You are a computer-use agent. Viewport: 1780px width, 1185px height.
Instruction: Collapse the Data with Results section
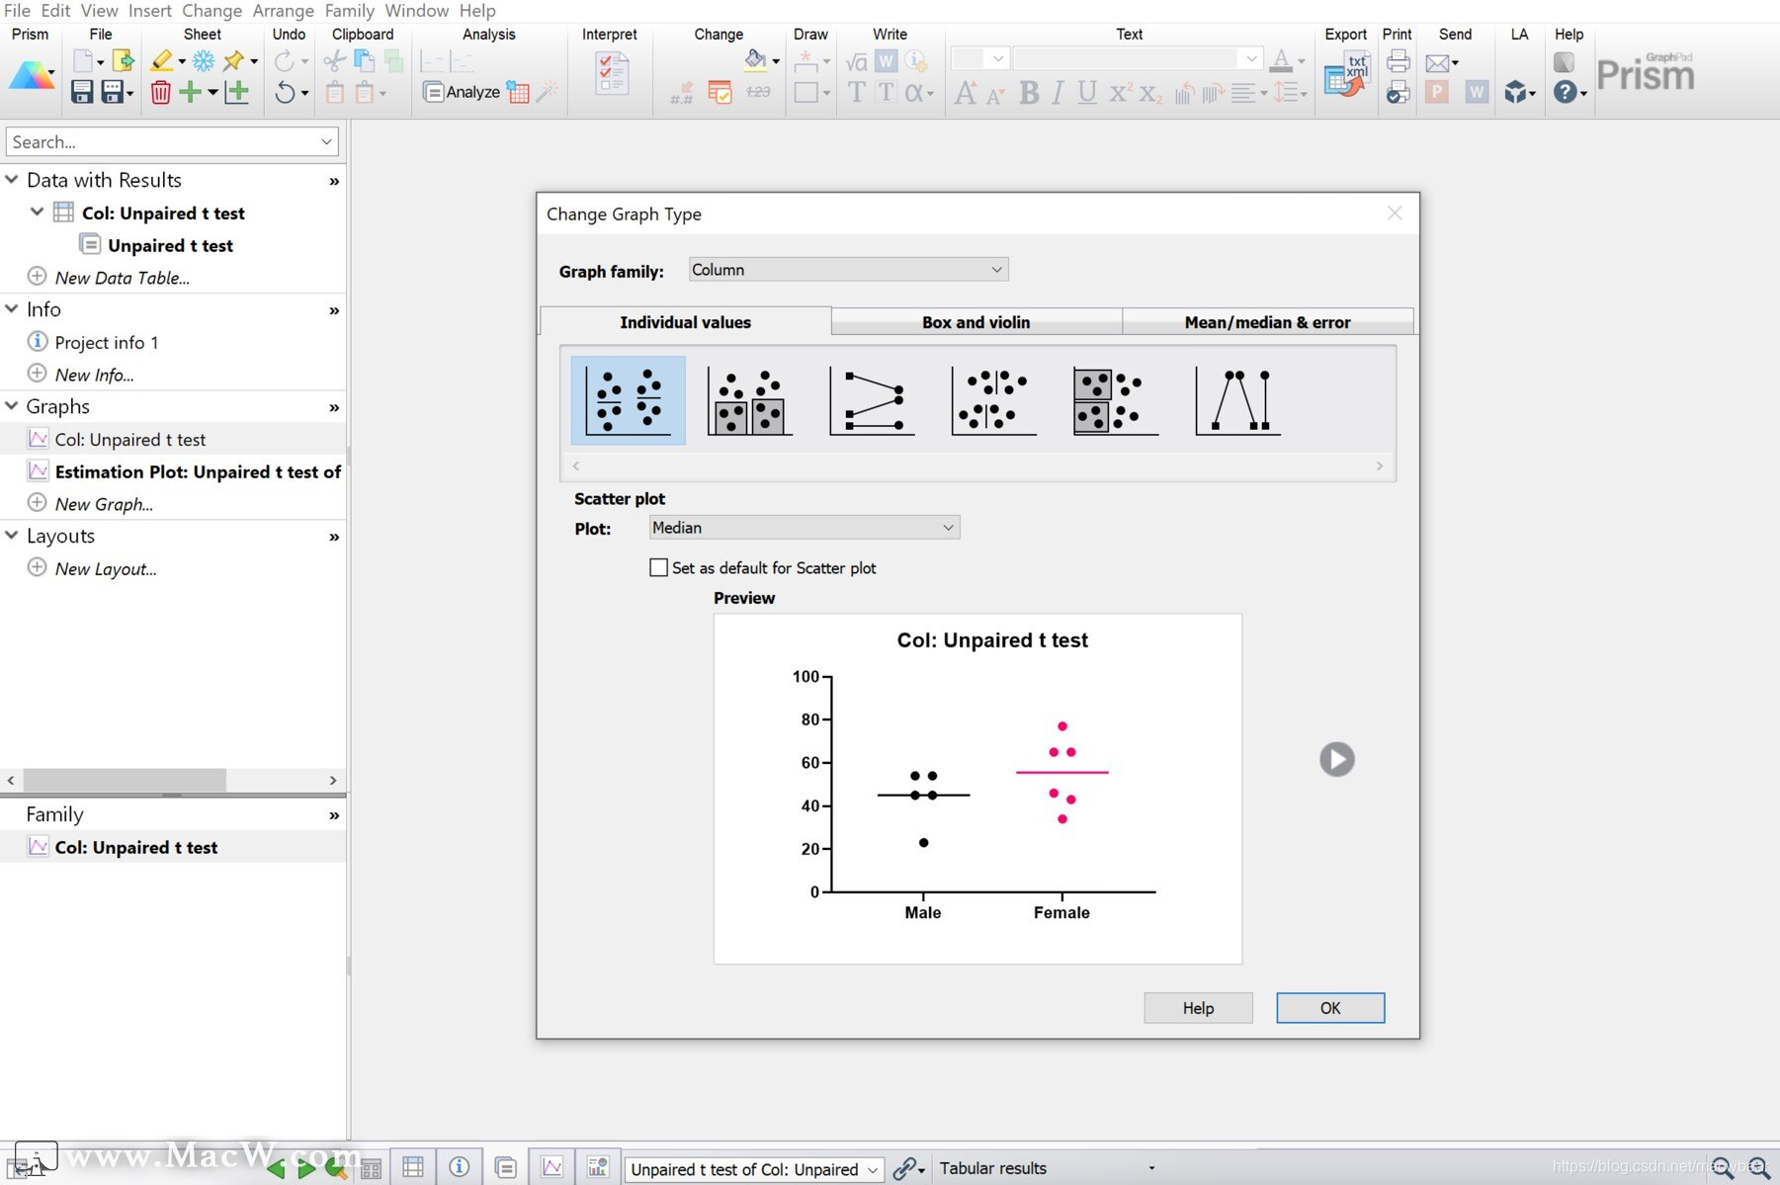[12, 180]
